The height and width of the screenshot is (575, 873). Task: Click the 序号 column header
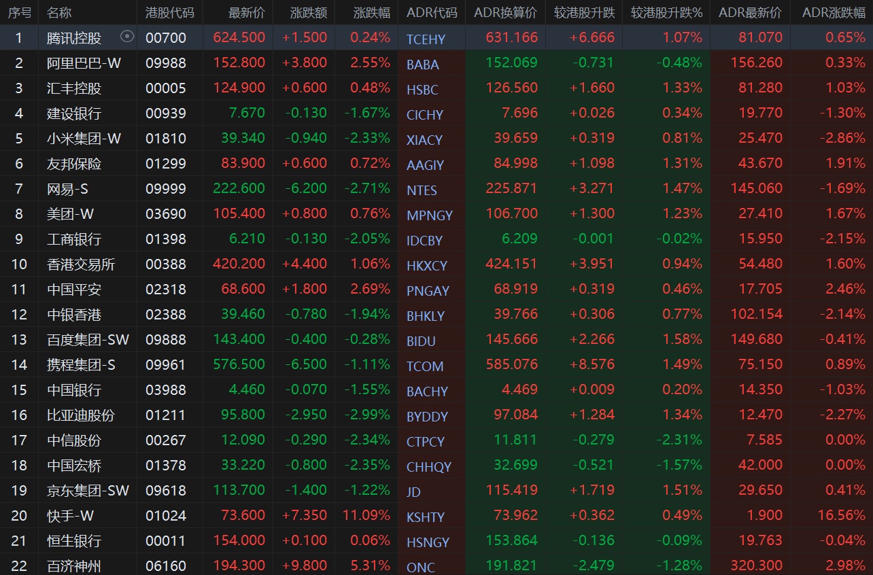point(19,13)
